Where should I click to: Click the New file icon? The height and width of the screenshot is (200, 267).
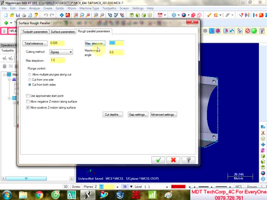6,15
